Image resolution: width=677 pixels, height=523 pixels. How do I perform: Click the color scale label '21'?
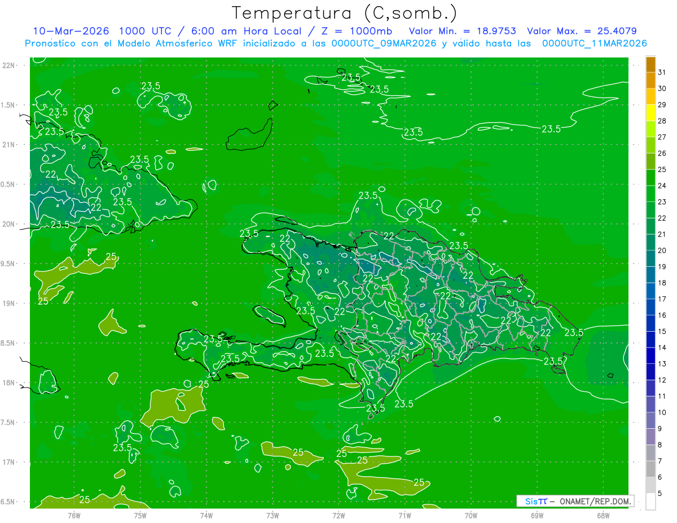(662, 234)
